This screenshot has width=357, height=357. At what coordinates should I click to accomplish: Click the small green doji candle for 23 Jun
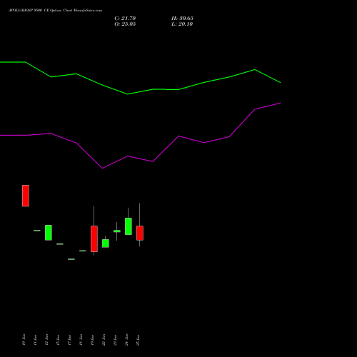pos(117,231)
